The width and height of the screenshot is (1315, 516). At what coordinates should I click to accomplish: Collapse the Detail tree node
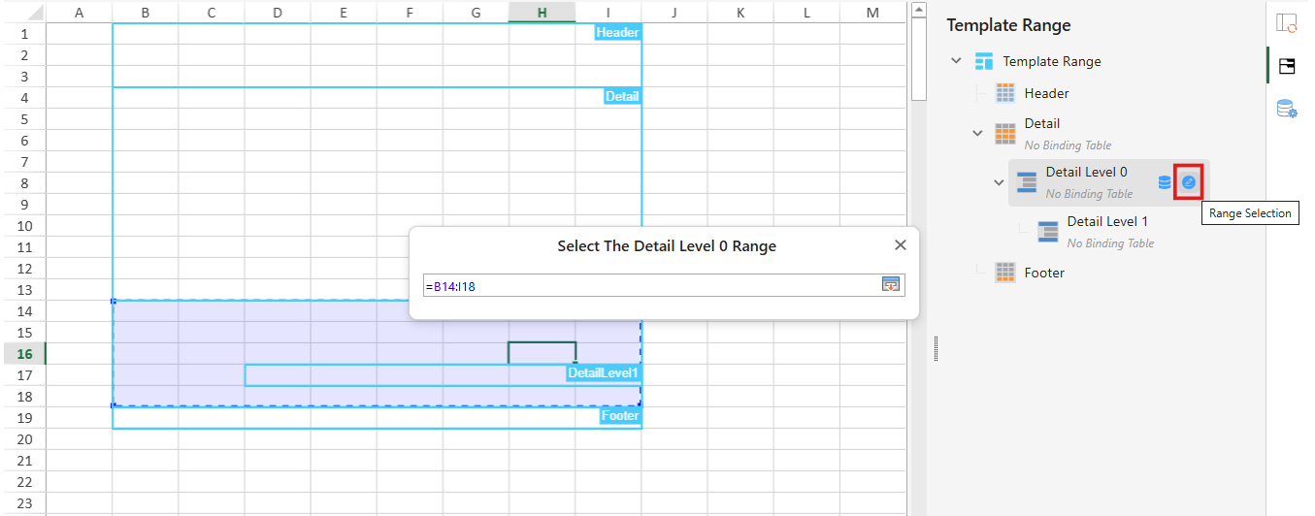coord(978,133)
